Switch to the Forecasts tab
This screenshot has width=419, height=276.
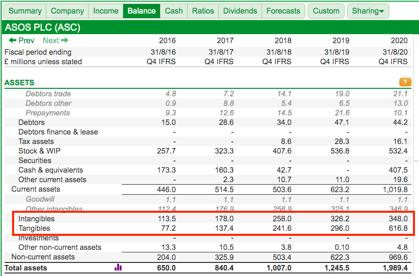pos(283,11)
